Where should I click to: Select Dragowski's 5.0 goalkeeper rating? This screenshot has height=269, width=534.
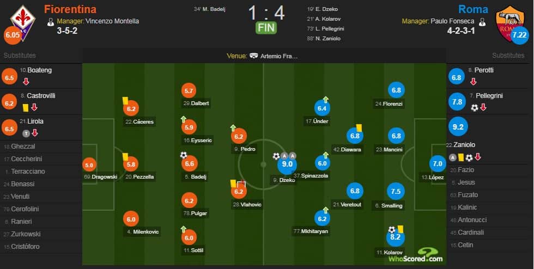coord(89,166)
